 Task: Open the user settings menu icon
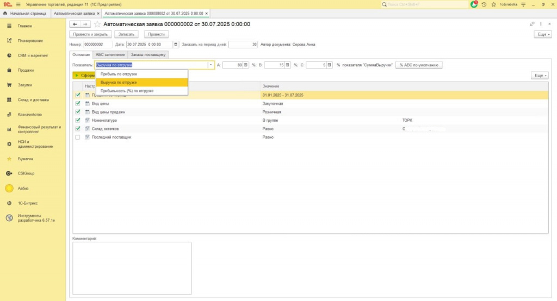tap(523, 4)
